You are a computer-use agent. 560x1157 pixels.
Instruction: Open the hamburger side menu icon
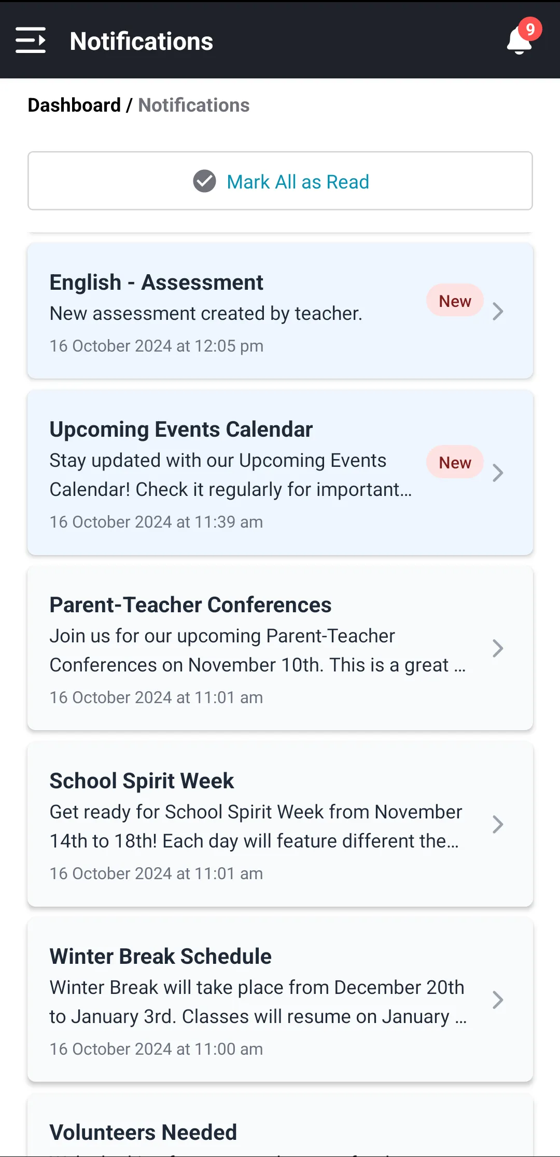point(31,41)
